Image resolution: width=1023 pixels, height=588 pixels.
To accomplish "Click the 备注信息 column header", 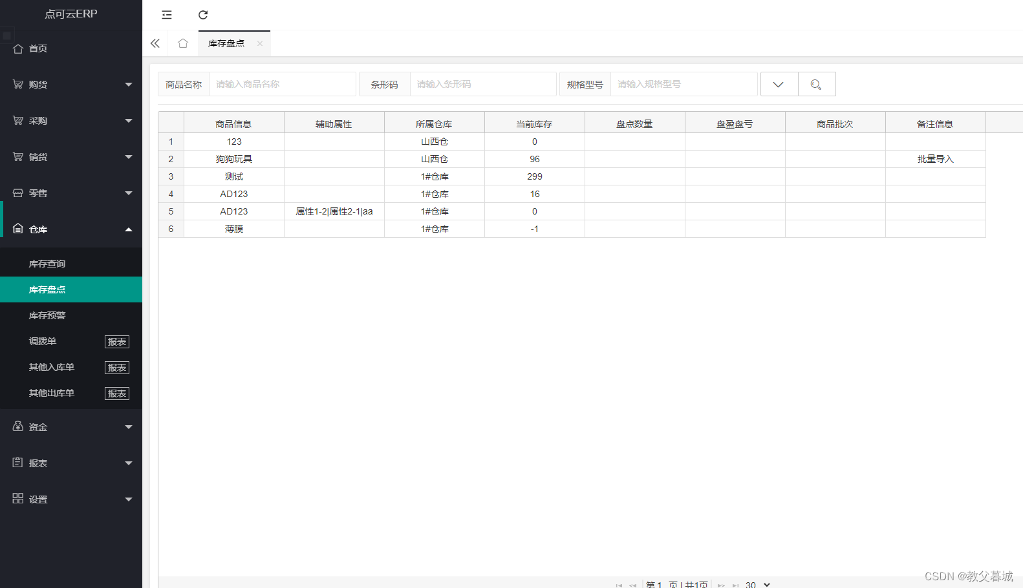I will [x=936, y=123].
